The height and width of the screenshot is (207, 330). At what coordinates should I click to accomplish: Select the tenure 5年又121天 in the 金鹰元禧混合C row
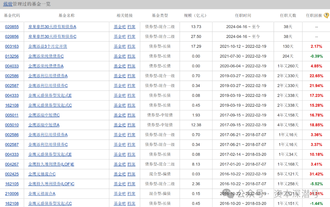[288, 174]
